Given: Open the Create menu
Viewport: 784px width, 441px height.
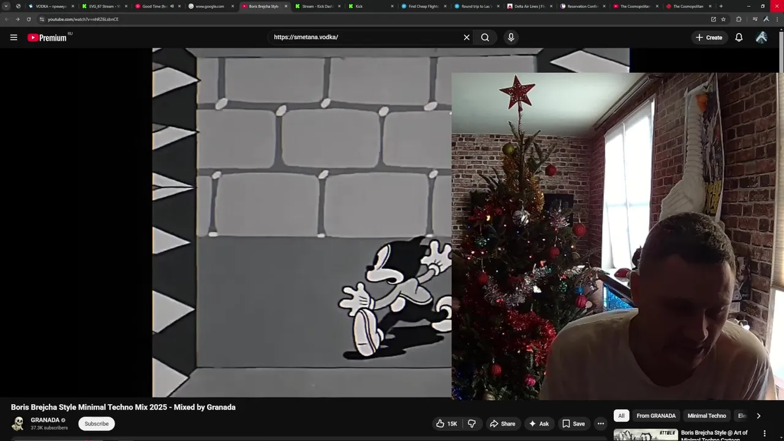Looking at the screenshot, I should point(709,37).
